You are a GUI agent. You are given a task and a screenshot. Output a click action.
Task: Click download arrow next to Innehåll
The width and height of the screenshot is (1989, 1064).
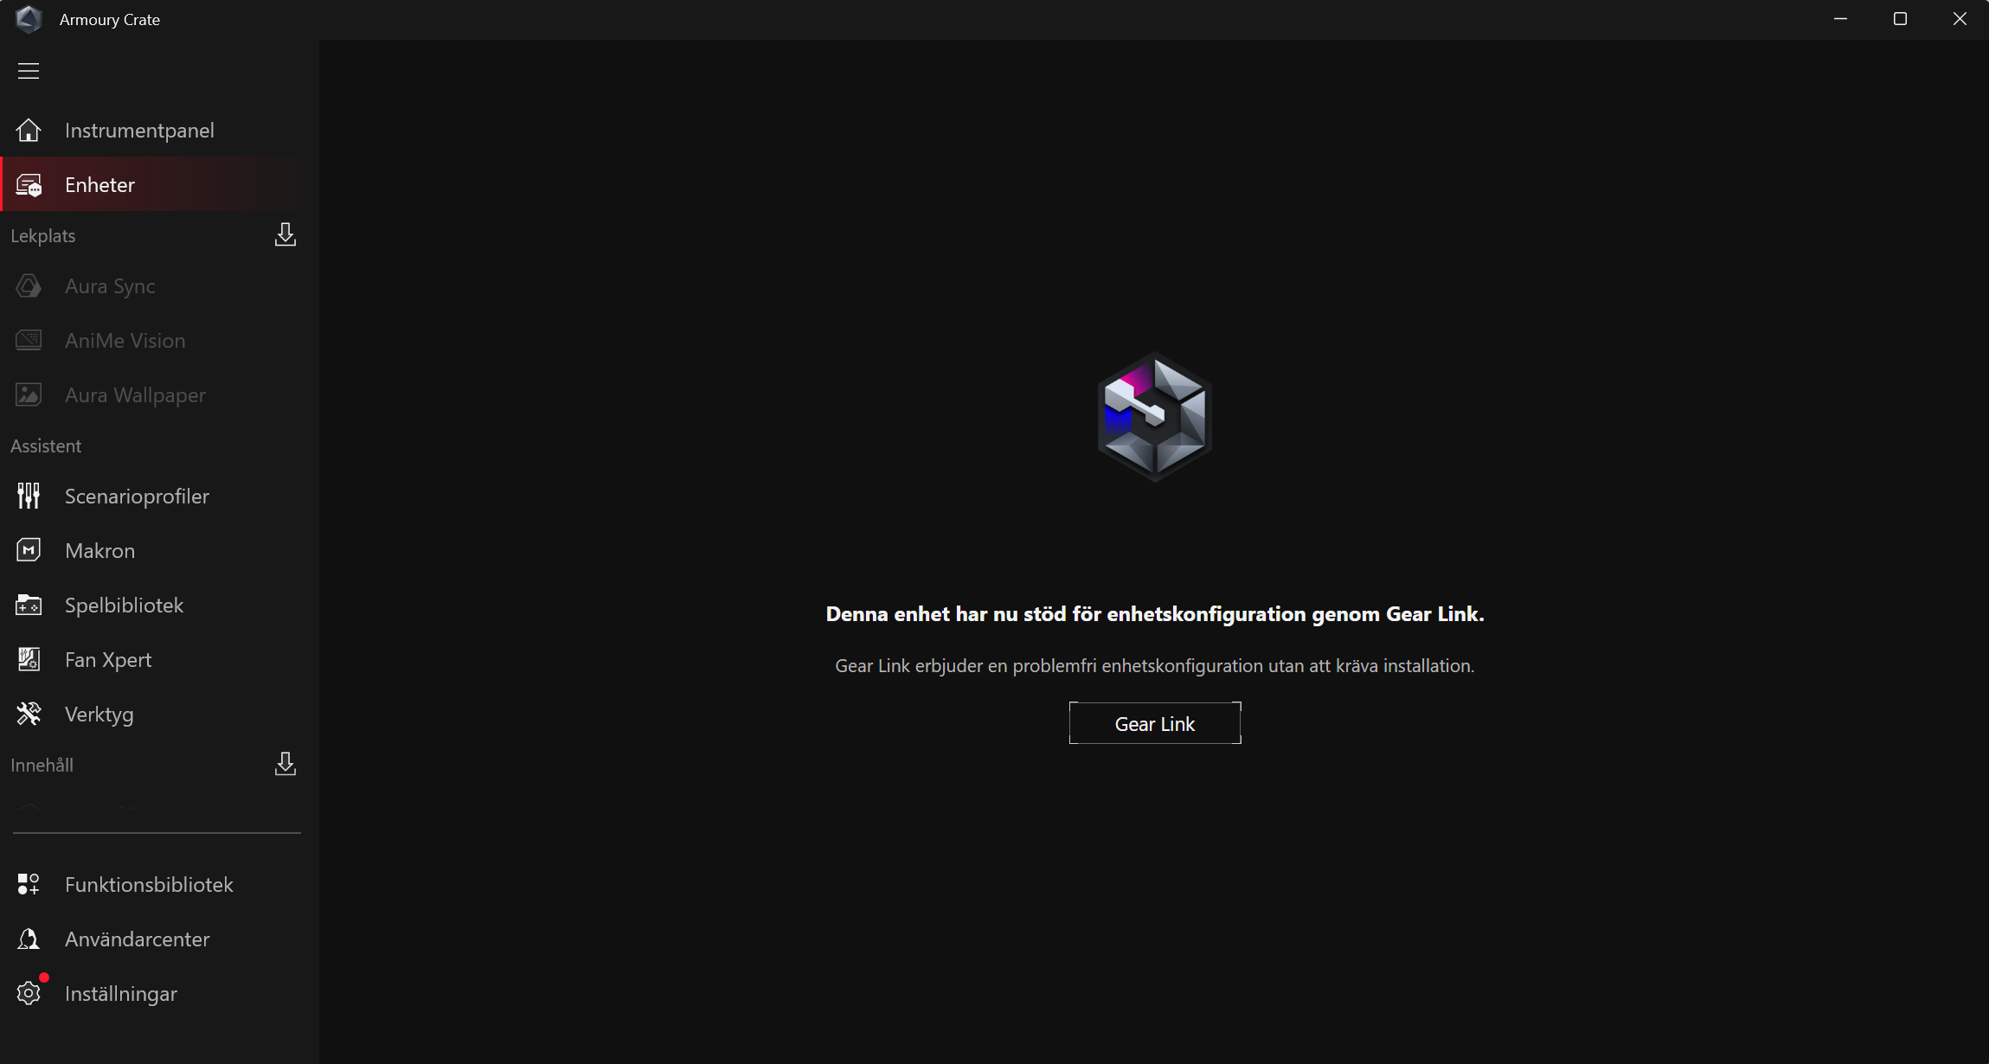click(286, 765)
